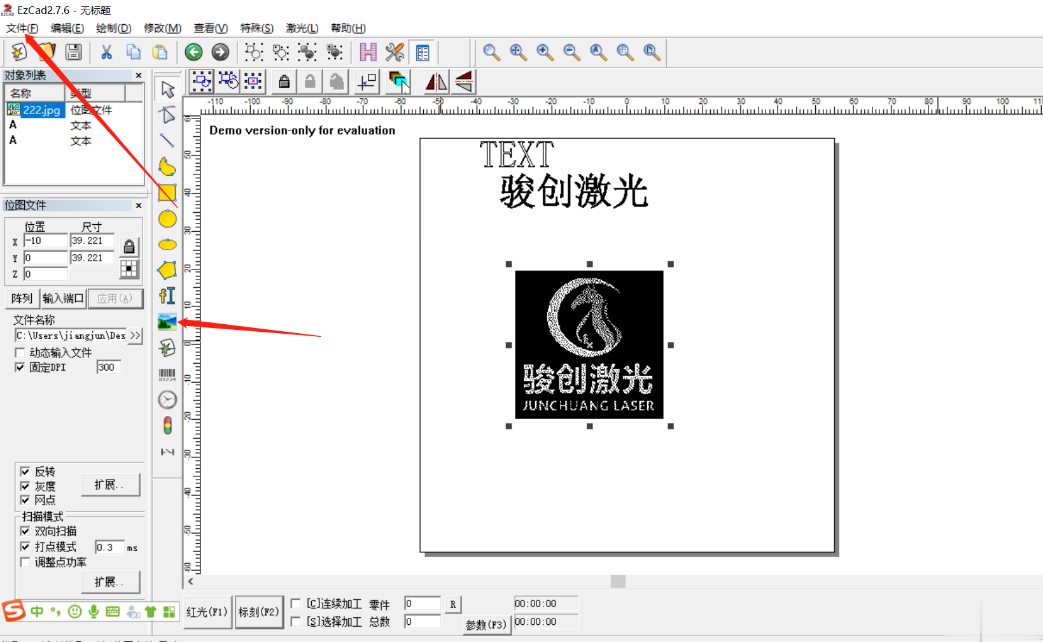Click the 标刻(F2) button

(x=259, y=612)
